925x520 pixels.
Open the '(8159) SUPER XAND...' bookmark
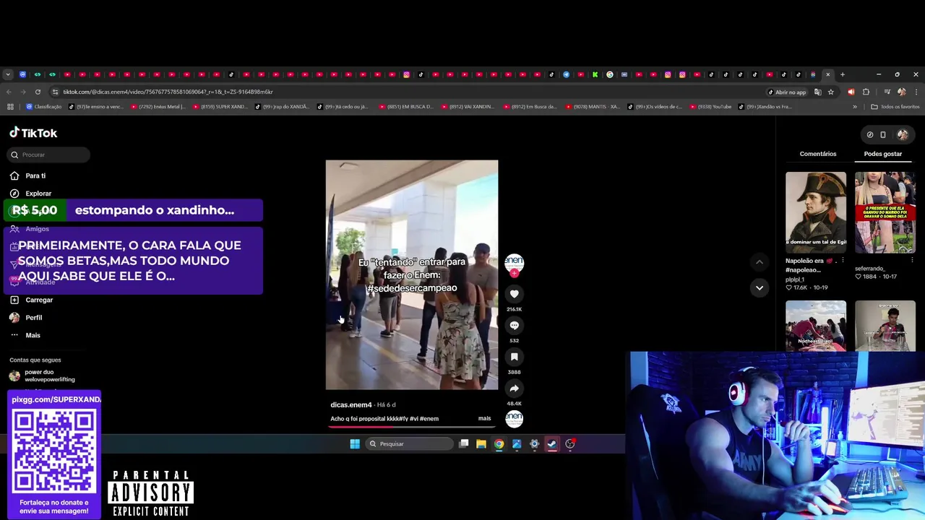coord(220,107)
